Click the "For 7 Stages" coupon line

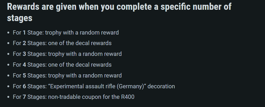click(x=73, y=97)
